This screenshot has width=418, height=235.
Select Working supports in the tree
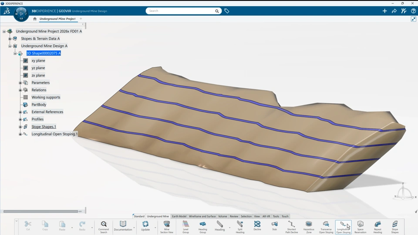point(46,97)
